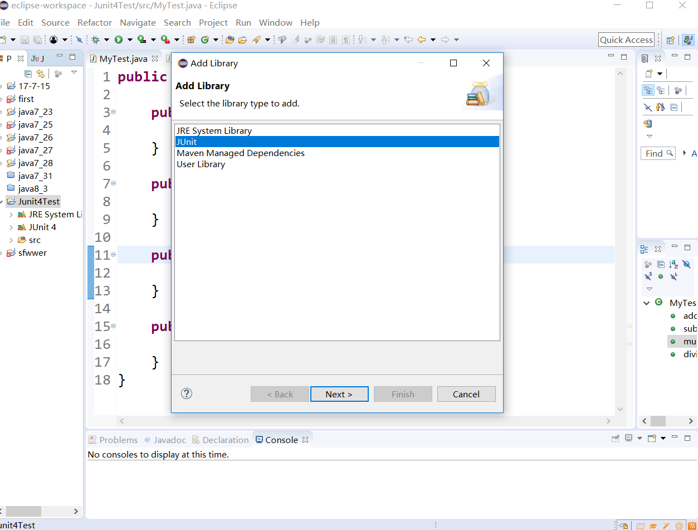
Task: Open the Refactor menu
Action: (95, 22)
